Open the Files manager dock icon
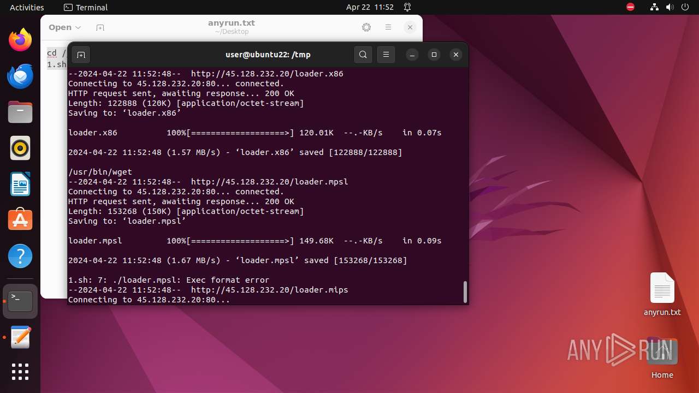 pos(20,112)
